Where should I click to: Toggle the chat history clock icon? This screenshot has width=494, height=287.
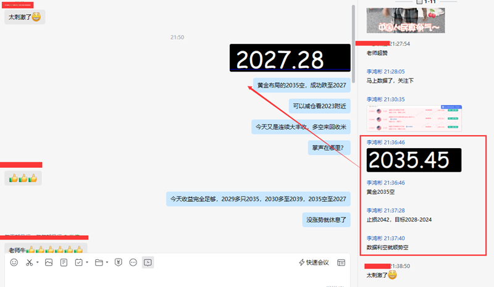[x=148, y=262]
